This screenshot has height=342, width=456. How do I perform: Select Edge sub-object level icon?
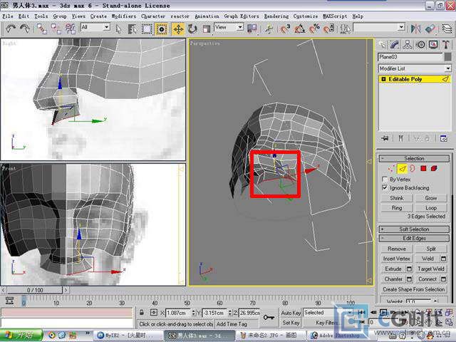(x=402, y=168)
